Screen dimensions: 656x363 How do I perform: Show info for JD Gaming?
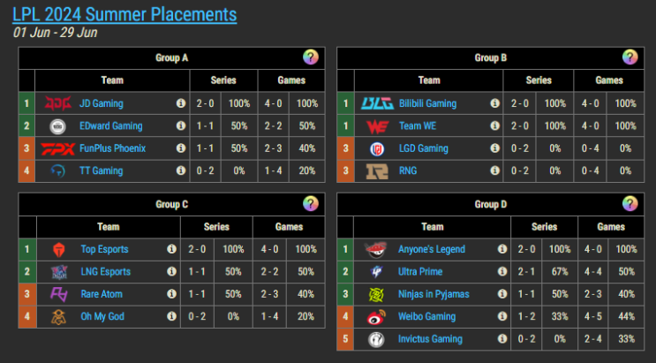pos(181,103)
